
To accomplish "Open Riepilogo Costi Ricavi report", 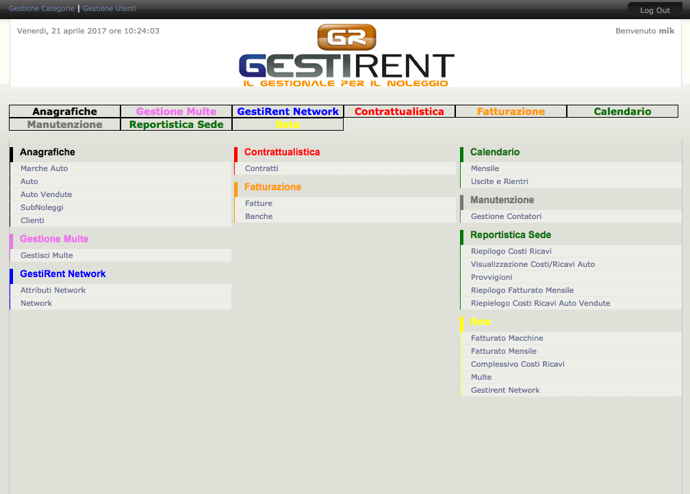I will coord(511,251).
